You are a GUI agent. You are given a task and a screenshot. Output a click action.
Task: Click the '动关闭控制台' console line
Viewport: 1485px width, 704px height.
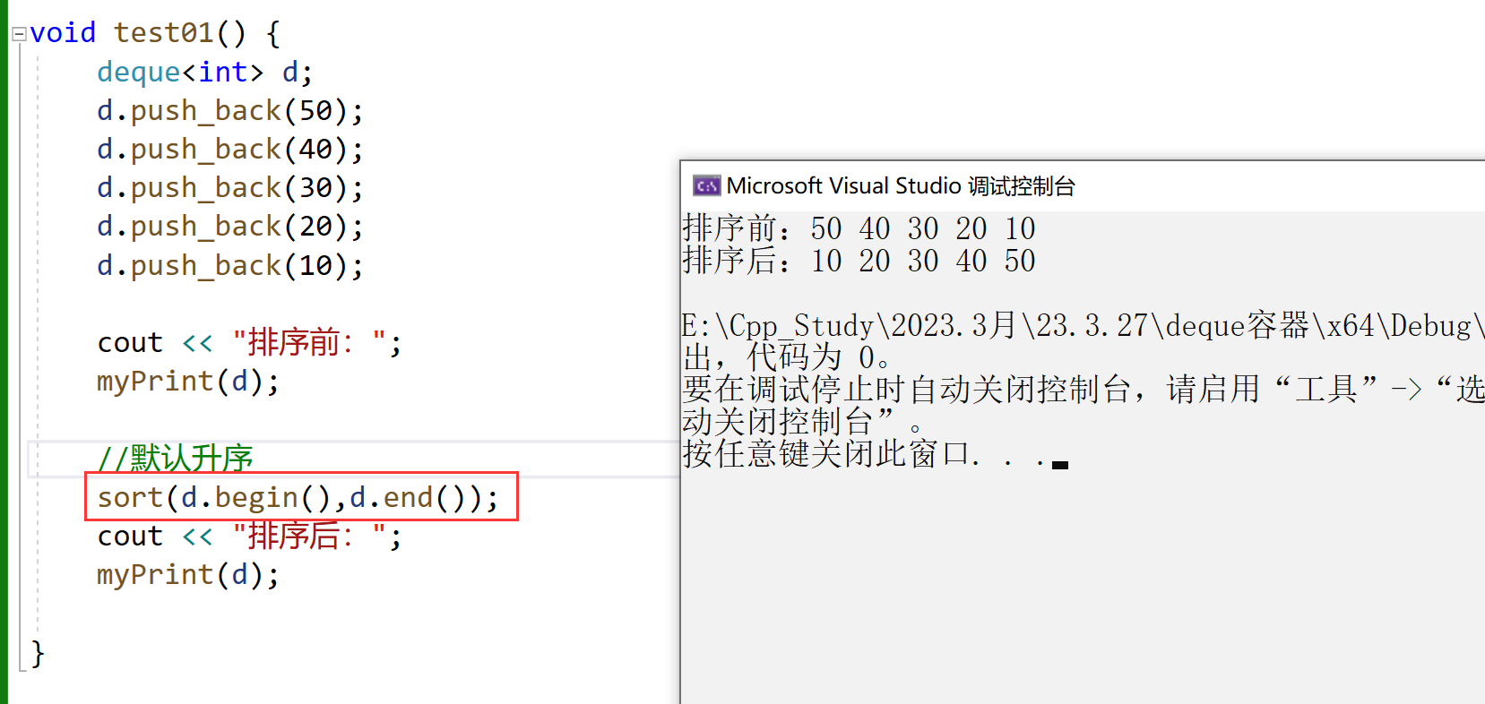802,422
